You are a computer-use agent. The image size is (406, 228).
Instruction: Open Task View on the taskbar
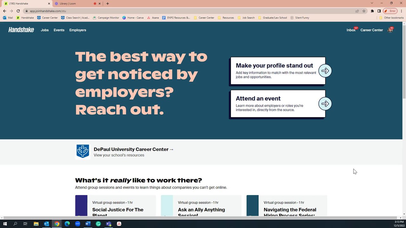point(25,224)
